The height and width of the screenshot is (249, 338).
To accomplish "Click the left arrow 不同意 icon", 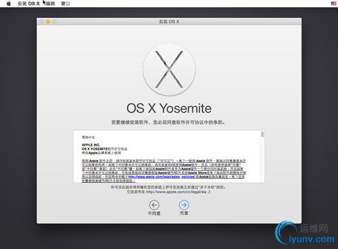I will (x=154, y=205).
